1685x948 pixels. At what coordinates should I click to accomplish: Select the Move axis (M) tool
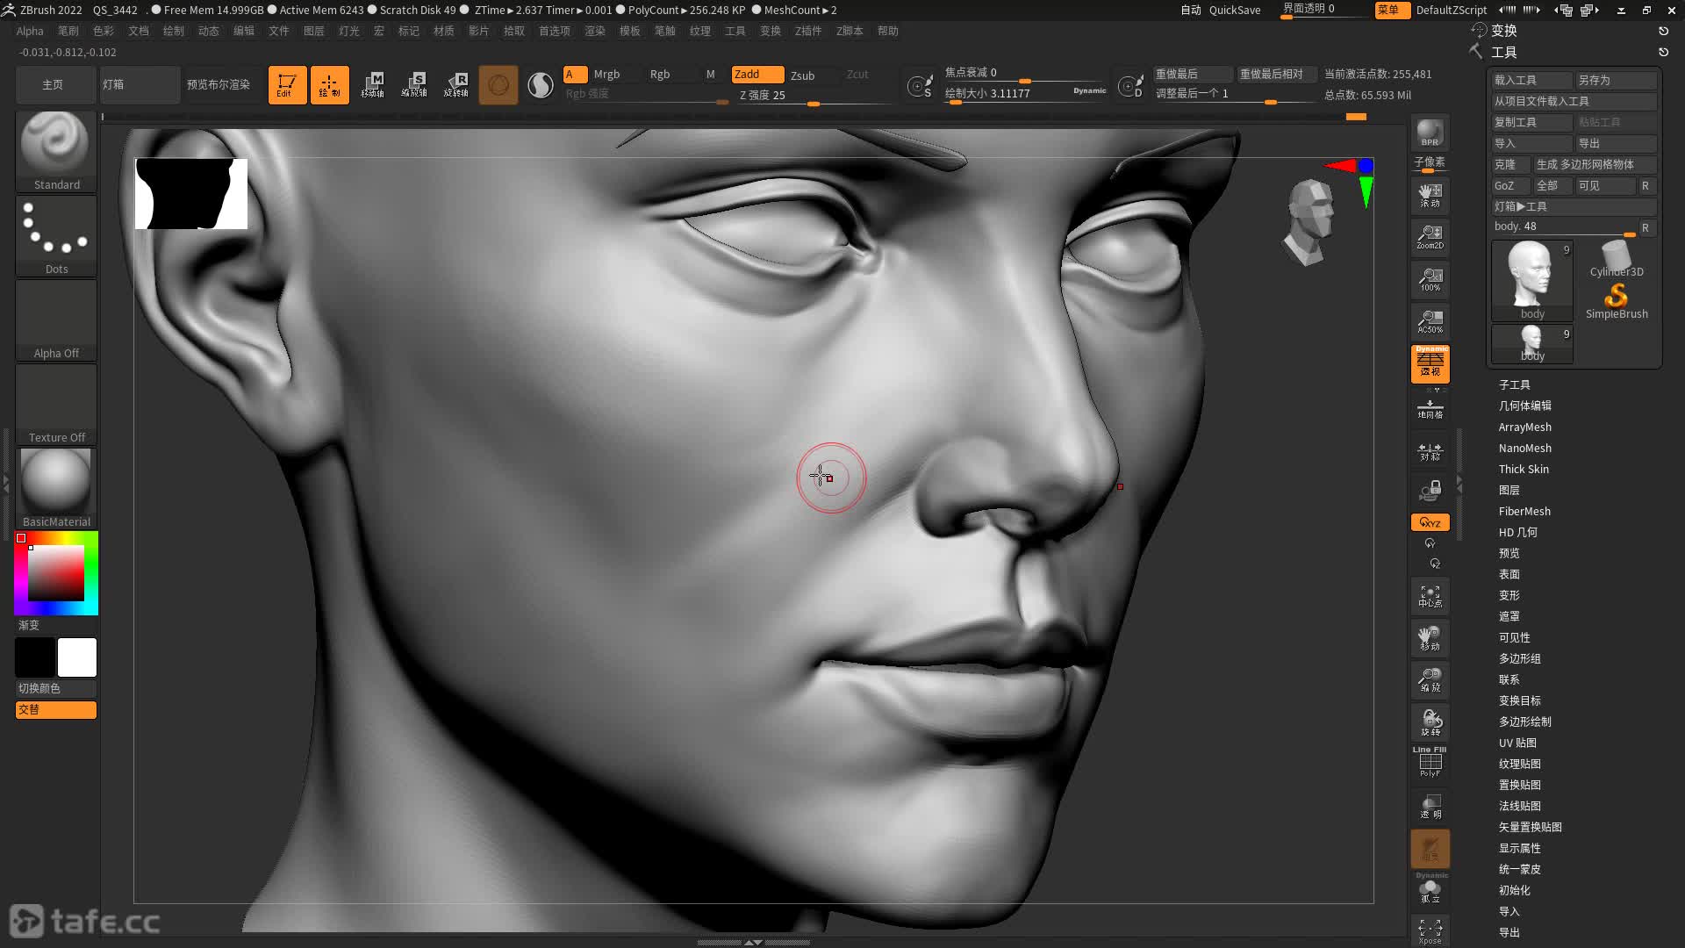[372, 85]
